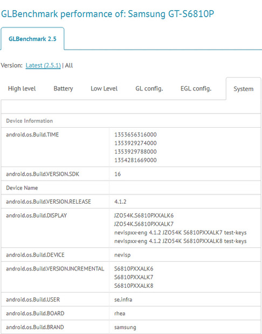
Task: Select the All versions option
Action: tap(69, 65)
